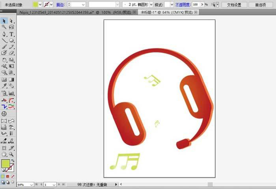Click the 首选项 button

[x=260, y=5]
